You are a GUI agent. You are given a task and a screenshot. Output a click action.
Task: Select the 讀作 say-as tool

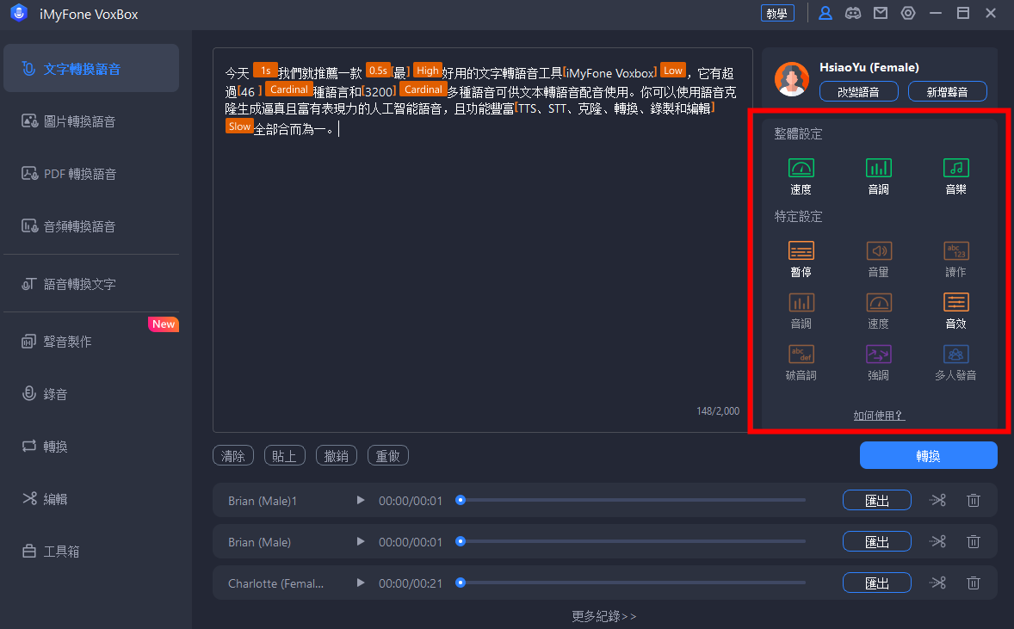click(x=955, y=259)
